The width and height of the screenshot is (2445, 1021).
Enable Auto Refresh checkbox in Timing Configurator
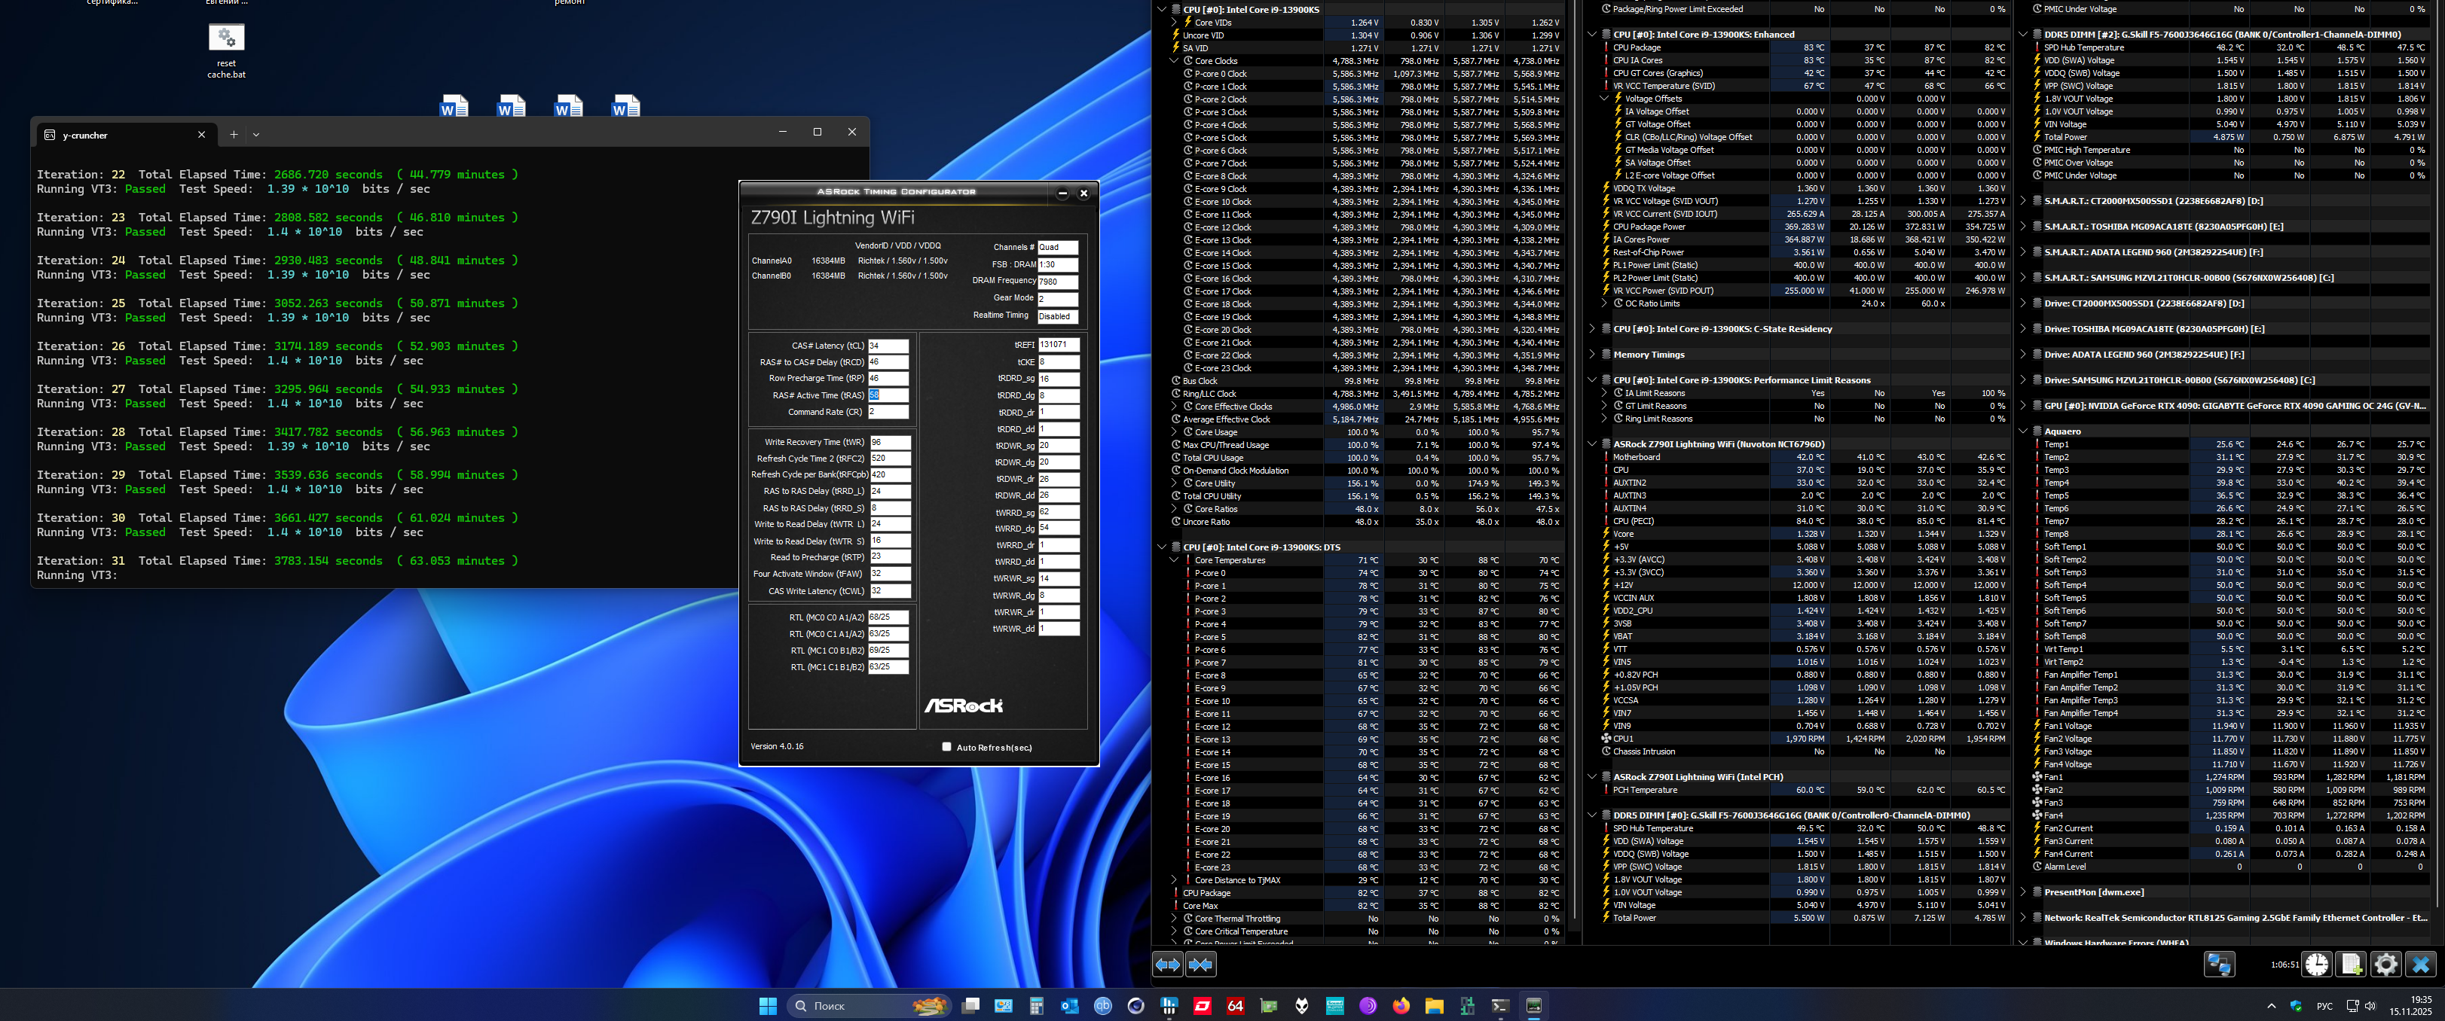tap(946, 747)
